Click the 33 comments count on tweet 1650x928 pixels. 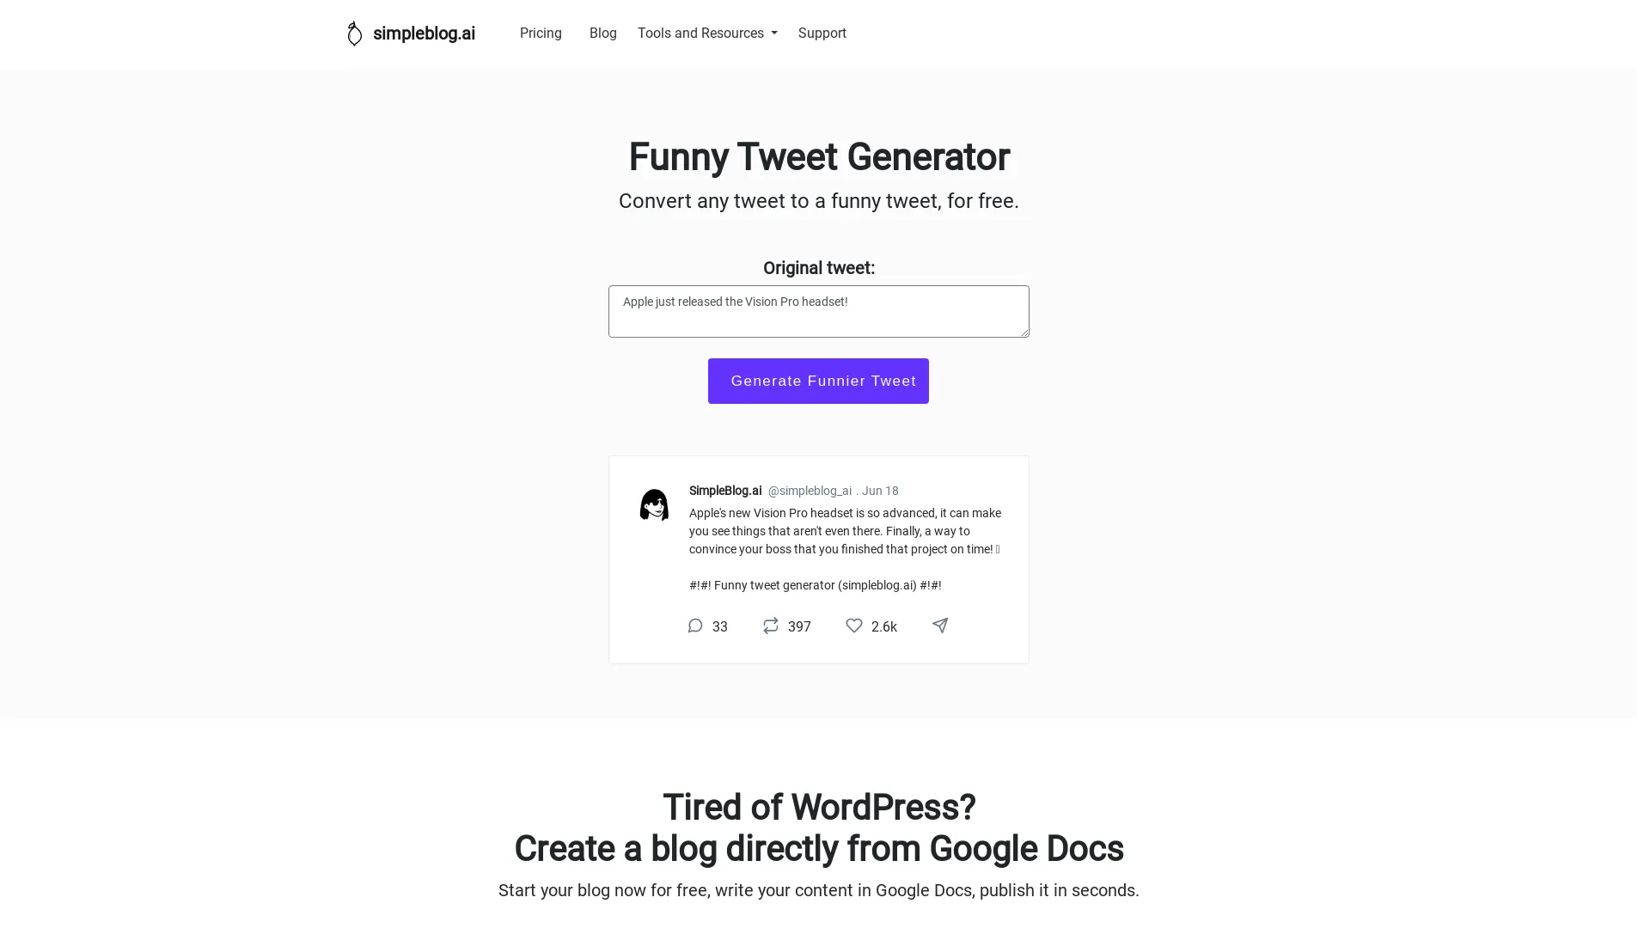point(719,626)
